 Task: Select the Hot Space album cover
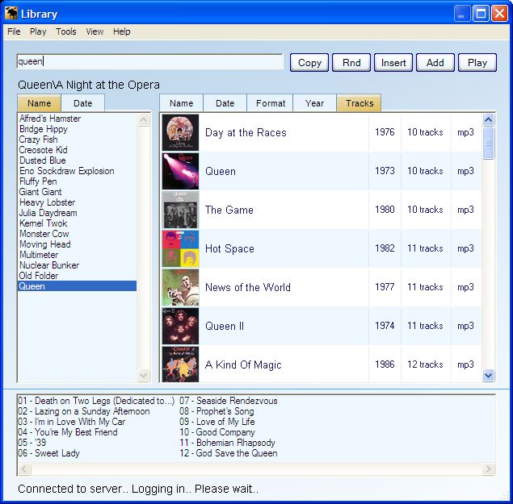[x=180, y=248]
